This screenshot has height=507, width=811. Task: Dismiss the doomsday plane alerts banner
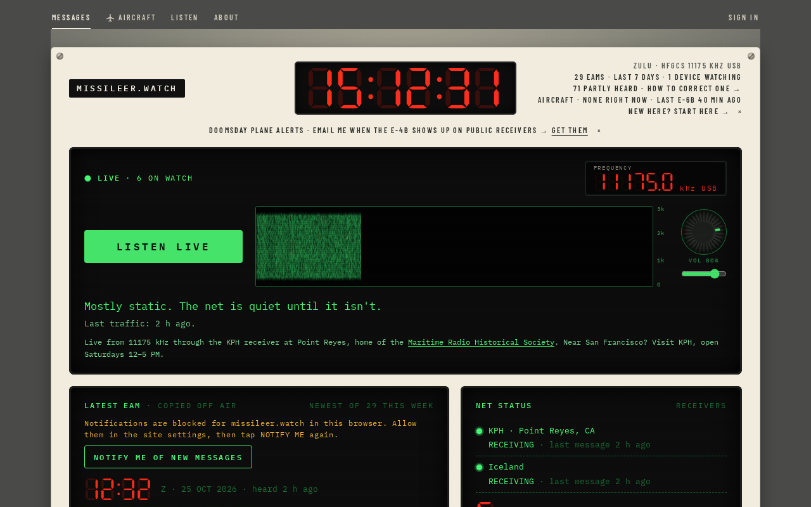599,131
